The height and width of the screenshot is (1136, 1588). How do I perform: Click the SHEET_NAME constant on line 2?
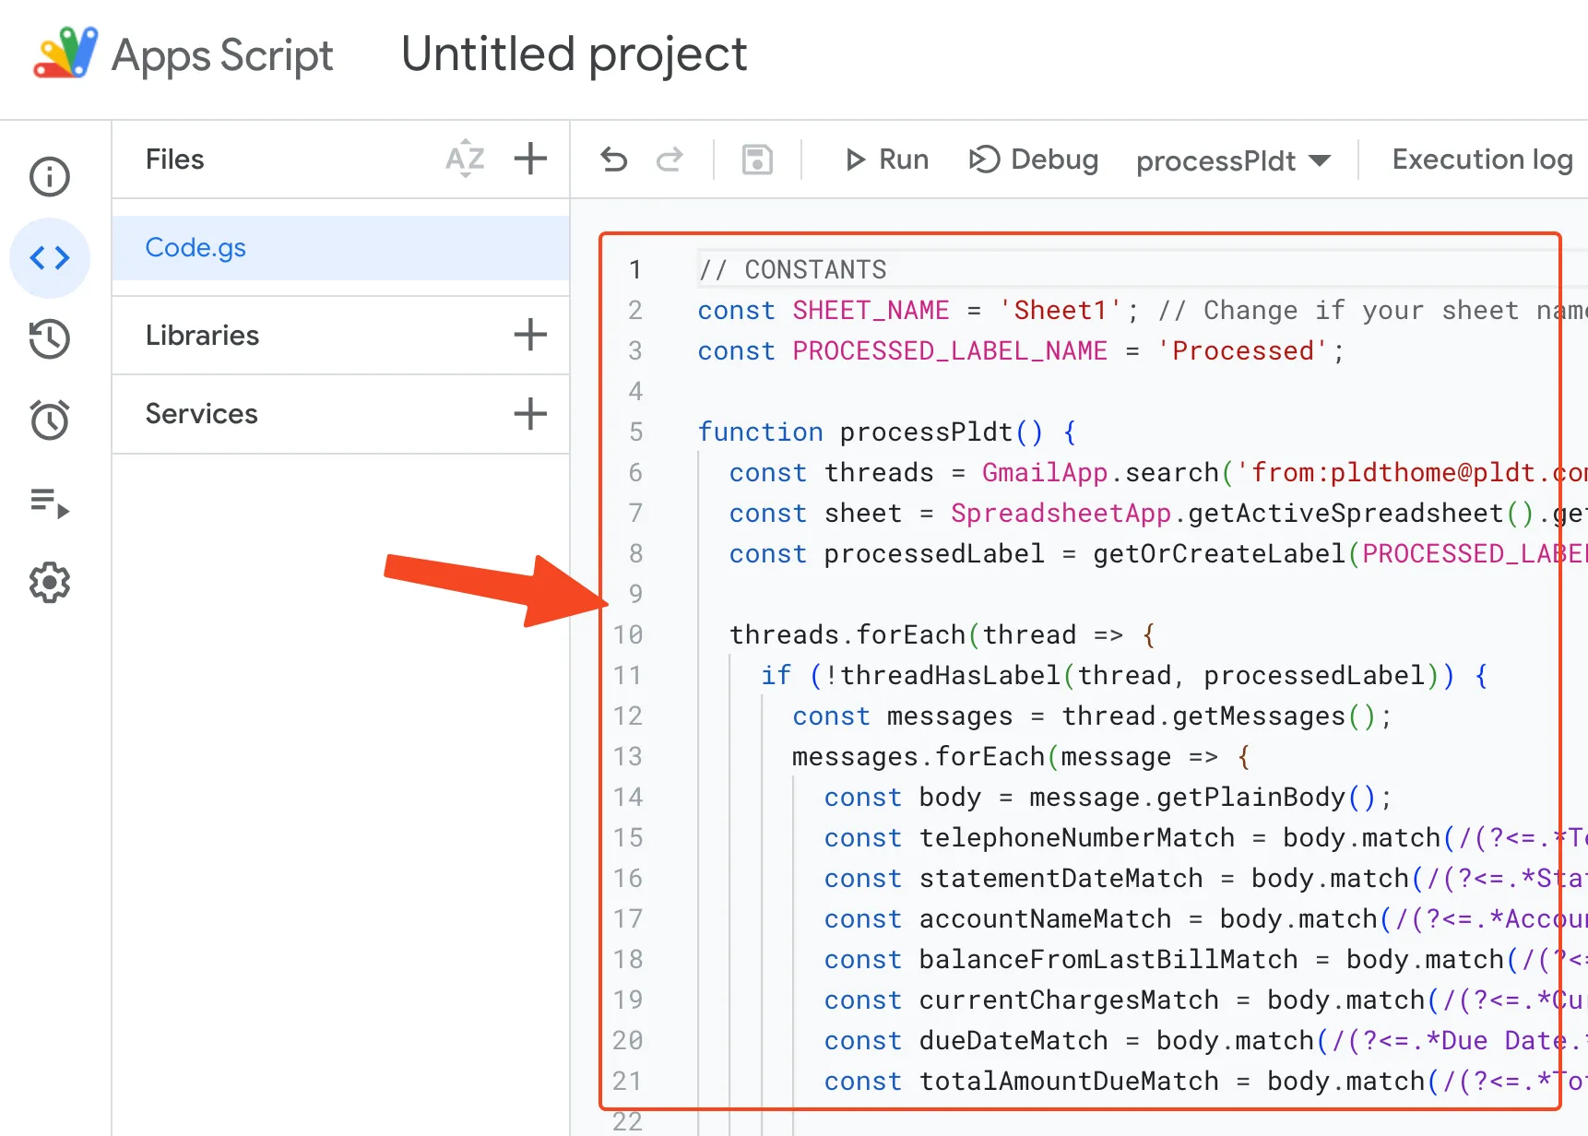[871, 310]
